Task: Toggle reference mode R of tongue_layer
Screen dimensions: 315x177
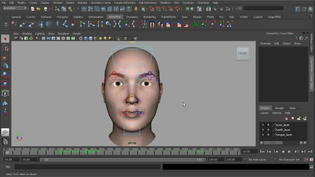Action: click(268, 135)
